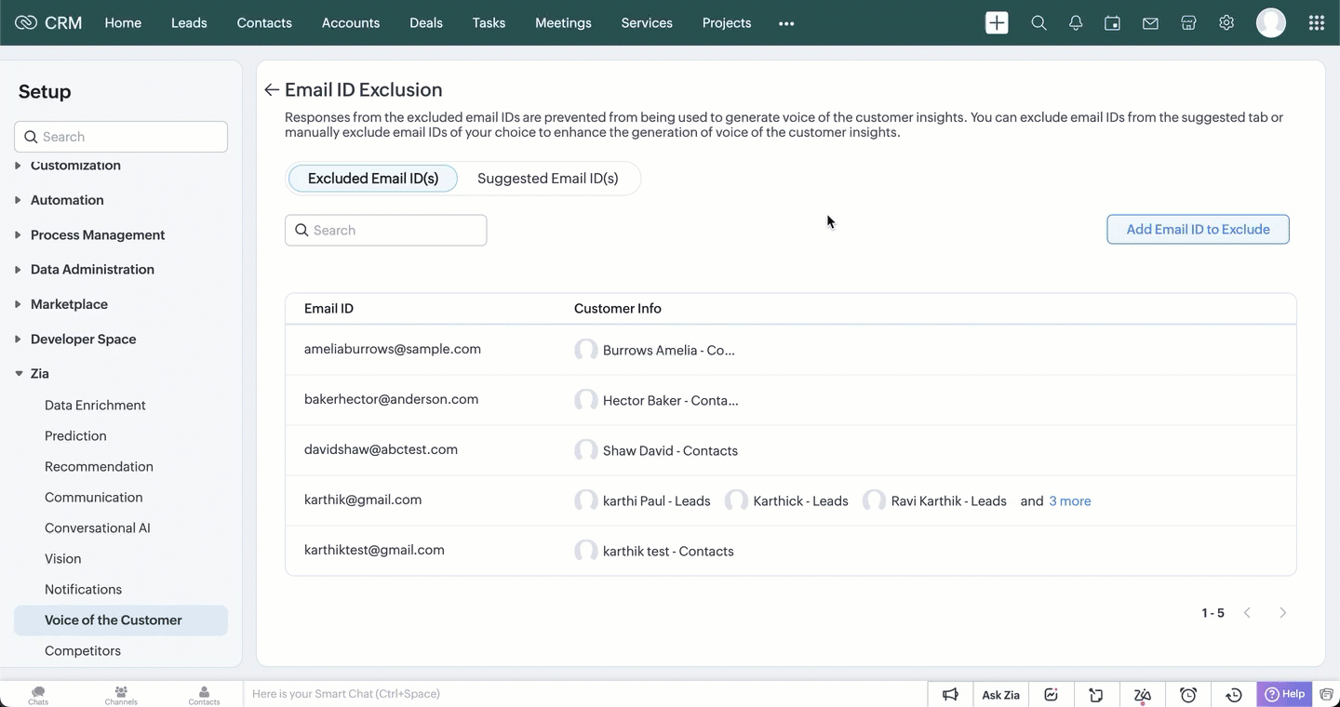1340x707 pixels.
Task: Click the plus create-new icon in top bar
Action: point(997,23)
